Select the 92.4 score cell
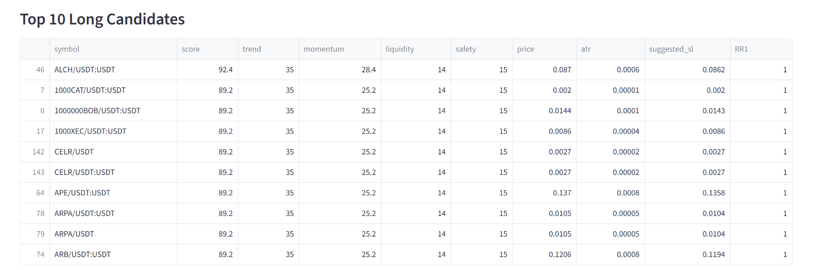 [x=225, y=69]
